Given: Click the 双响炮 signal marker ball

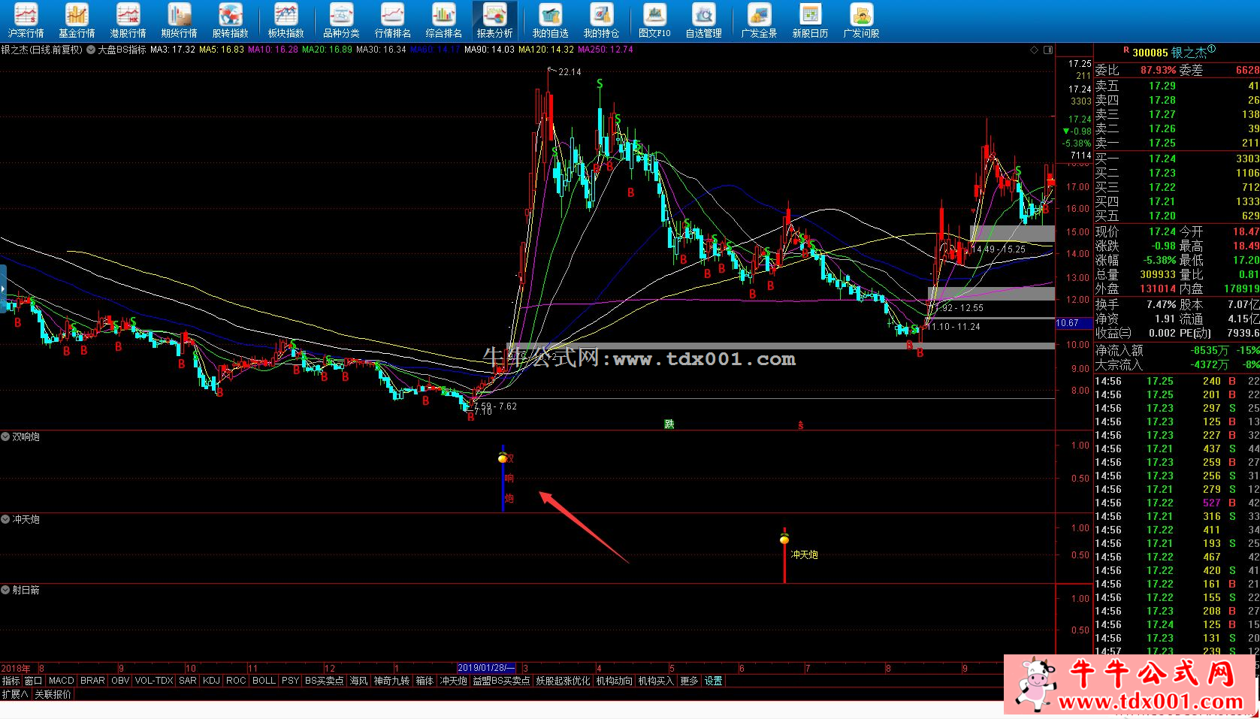Looking at the screenshot, I should (x=503, y=458).
